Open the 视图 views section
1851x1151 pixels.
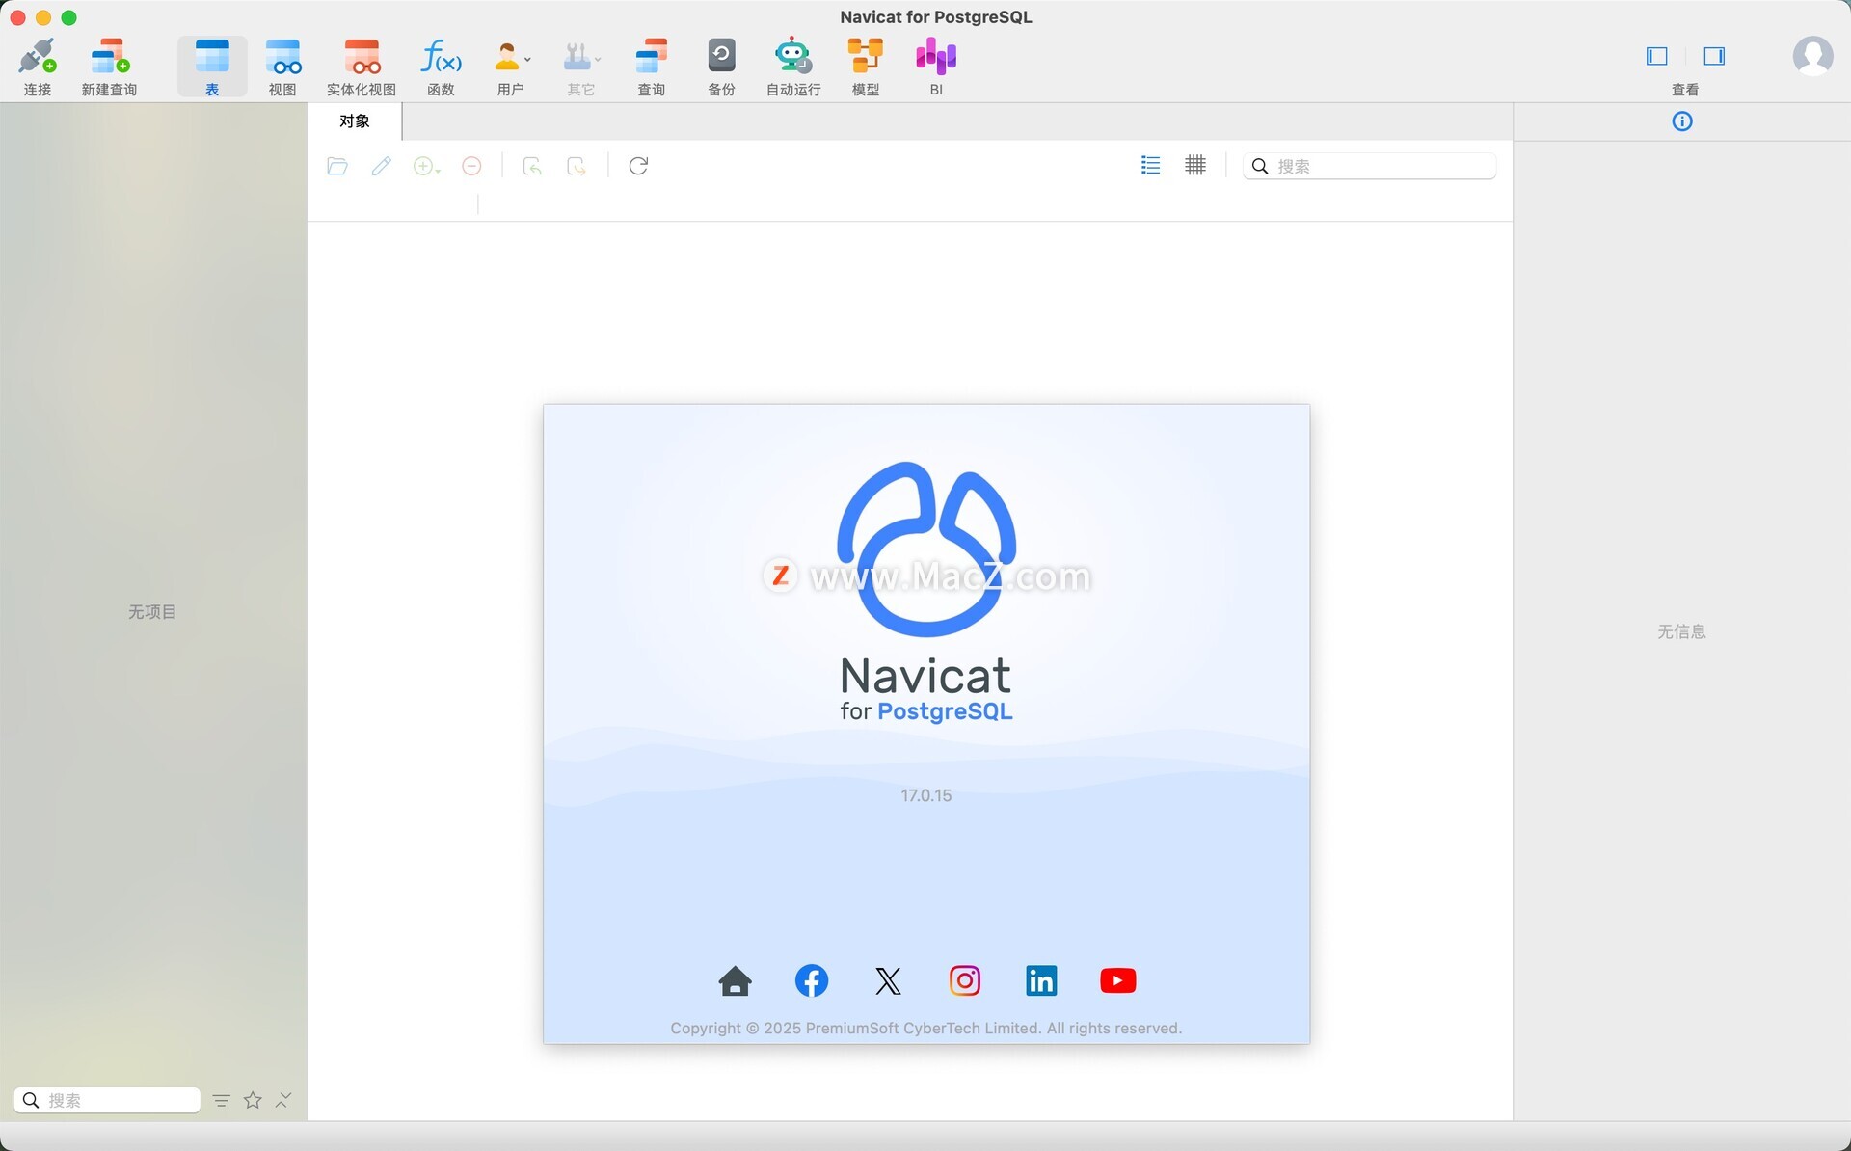(282, 67)
